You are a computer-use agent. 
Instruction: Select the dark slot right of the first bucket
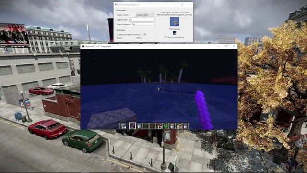146,126
